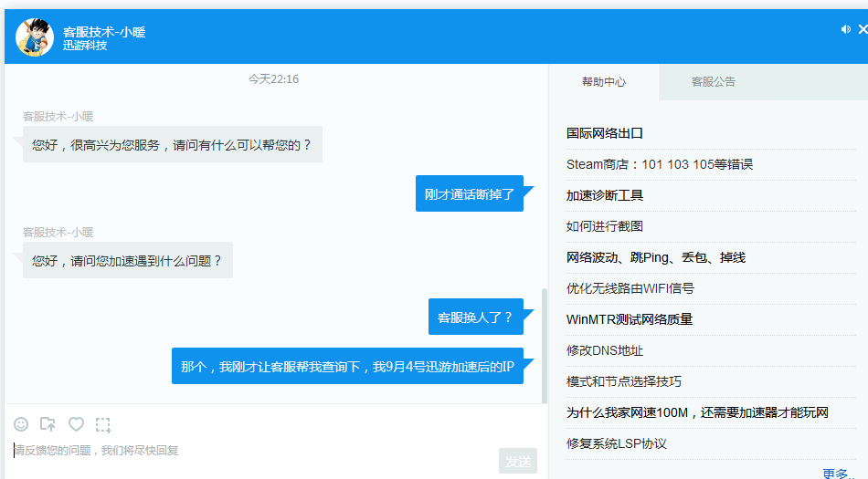The width and height of the screenshot is (868, 479).
Task: Click 更多 to show more articles
Action: pos(837,473)
